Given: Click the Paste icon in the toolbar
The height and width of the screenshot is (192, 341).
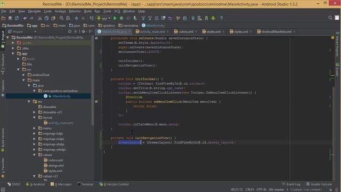Looking at the screenshot, I should tap(53, 18).
